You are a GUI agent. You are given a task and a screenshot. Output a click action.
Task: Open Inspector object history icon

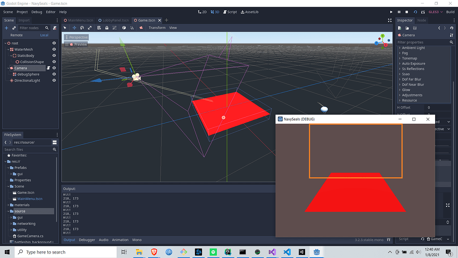pos(452,28)
